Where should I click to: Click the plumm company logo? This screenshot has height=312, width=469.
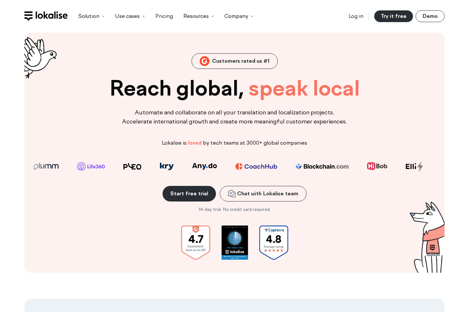point(46,166)
